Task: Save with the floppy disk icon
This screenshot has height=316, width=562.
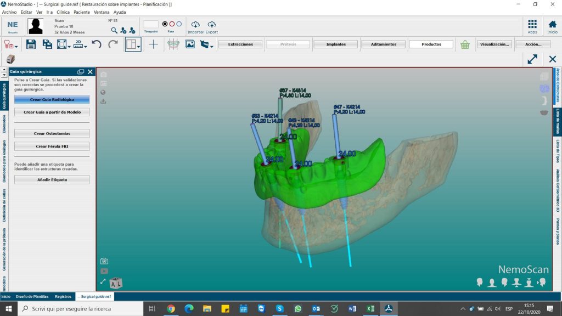Action: [x=31, y=44]
